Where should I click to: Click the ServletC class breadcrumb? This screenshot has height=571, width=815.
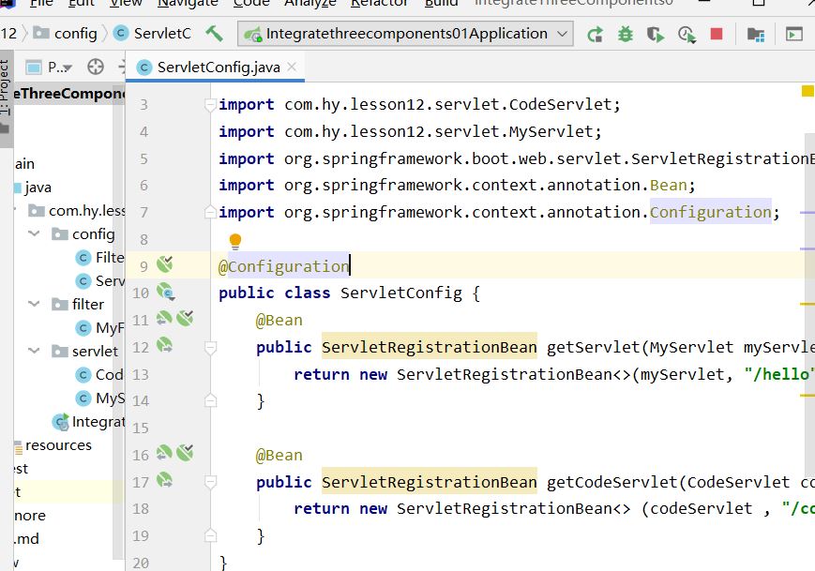[x=152, y=33]
